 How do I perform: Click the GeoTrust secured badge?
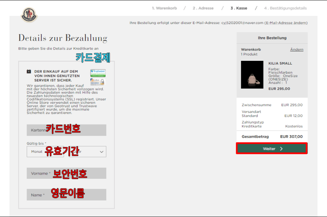(x=97, y=81)
